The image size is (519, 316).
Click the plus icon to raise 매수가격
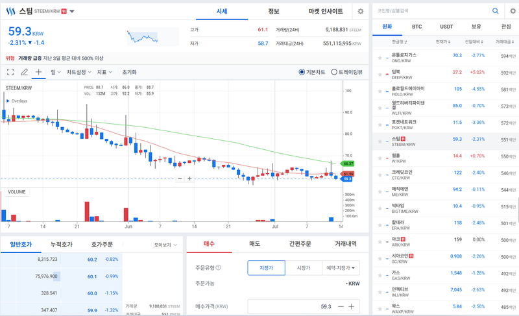tap(351, 307)
